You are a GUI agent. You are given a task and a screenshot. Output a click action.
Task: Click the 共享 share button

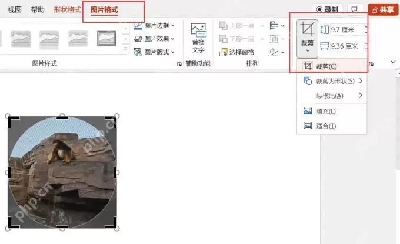tap(383, 9)
